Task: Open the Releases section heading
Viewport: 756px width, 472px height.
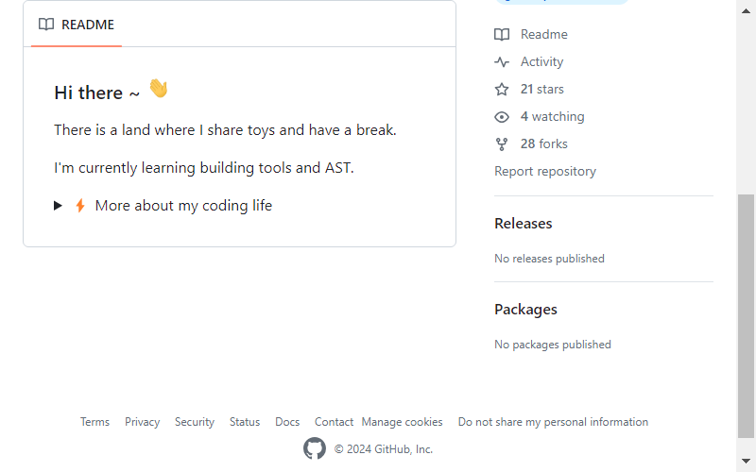Action: pos(524,224)
